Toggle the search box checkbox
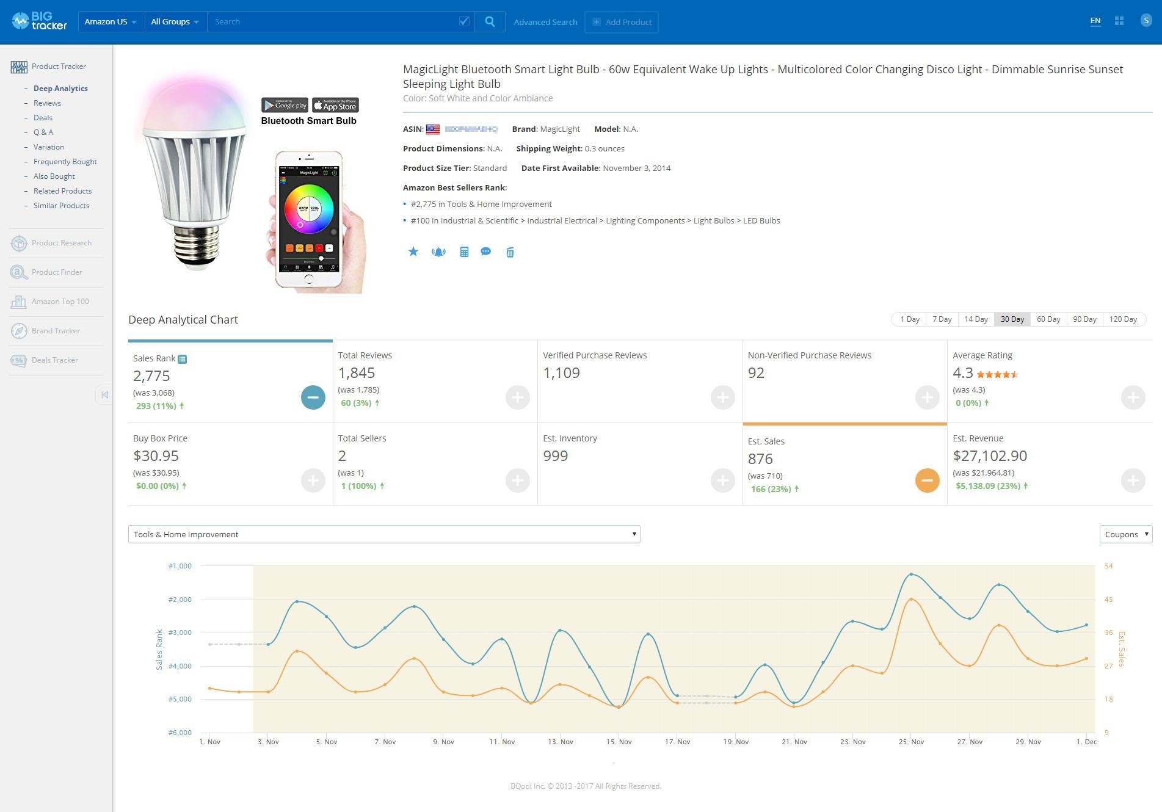Viewport: 1162px width, 812px height. pyautogui.click(x=464, y=21)
